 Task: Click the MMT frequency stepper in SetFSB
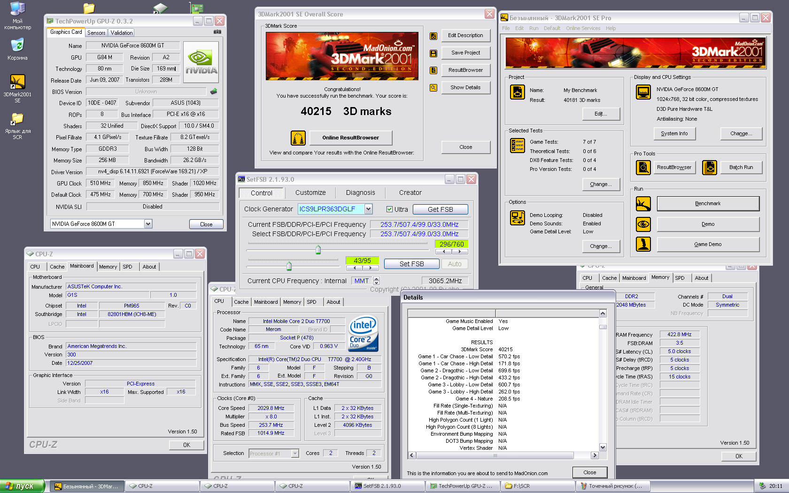[376, 281]
